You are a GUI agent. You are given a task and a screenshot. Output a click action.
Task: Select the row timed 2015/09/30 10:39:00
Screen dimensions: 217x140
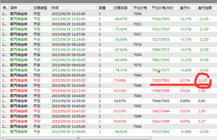68,101
